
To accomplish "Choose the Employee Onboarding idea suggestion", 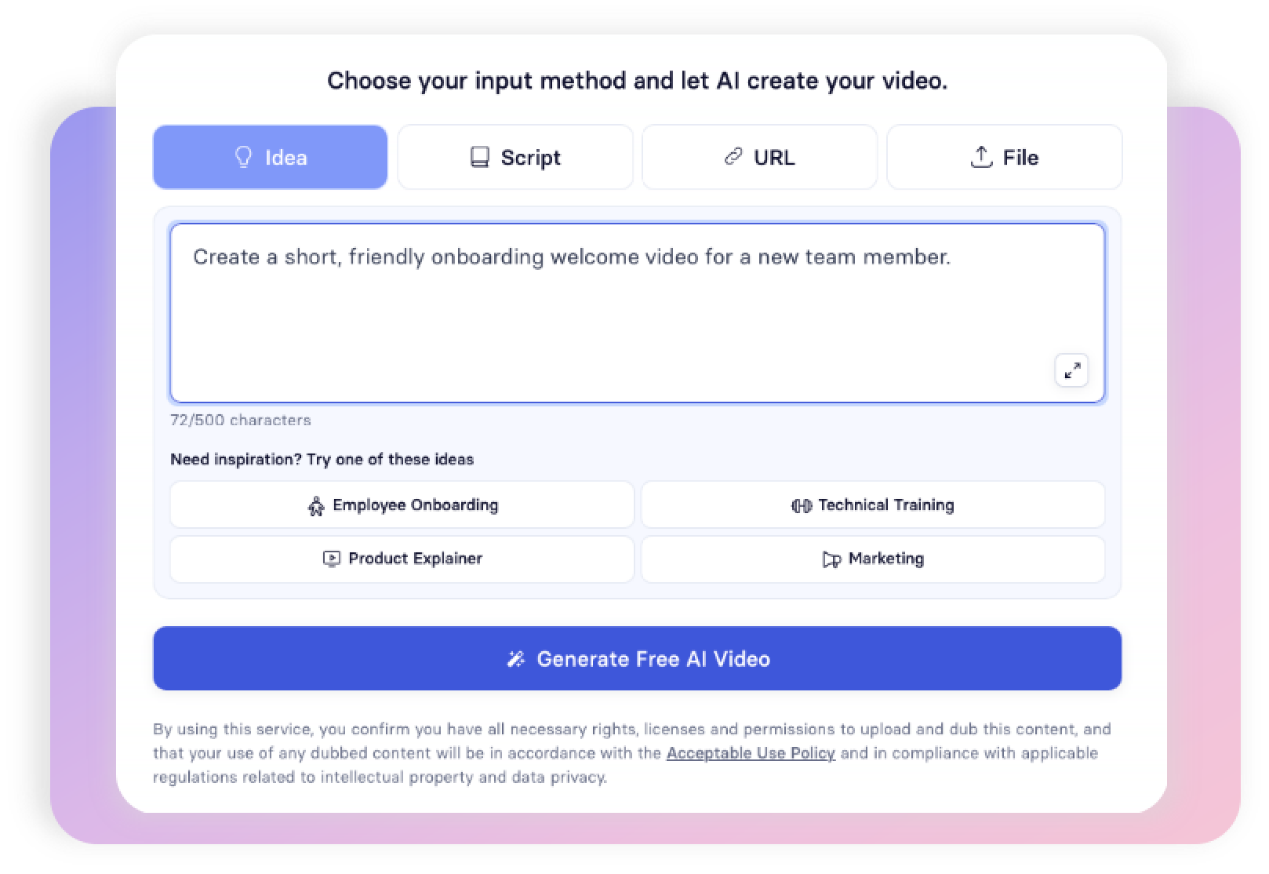I will click(x=402, y=505).
